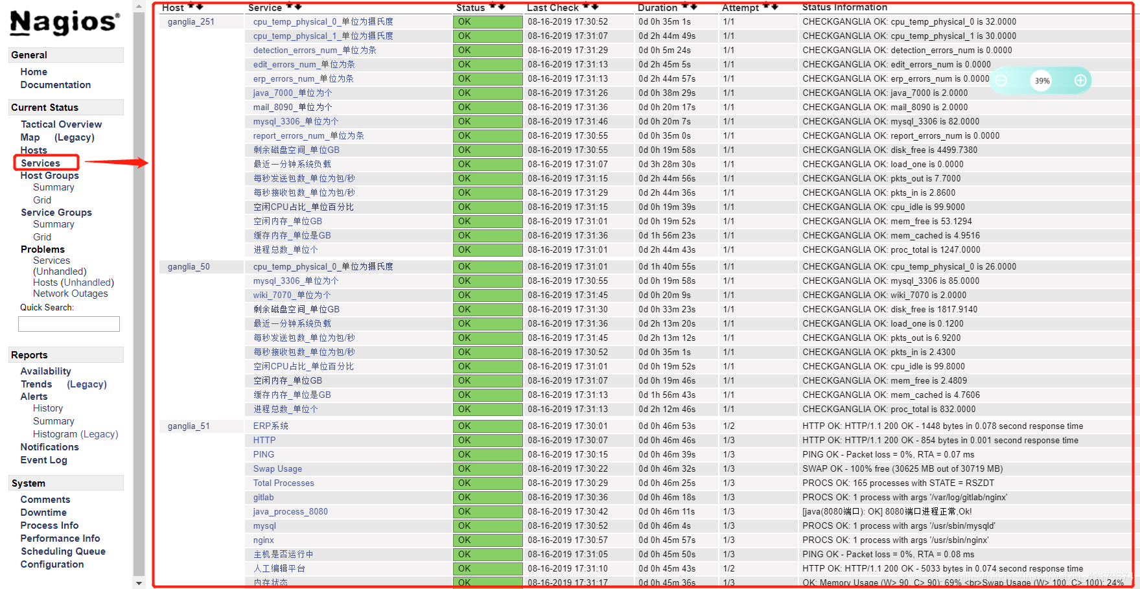Open Event Log
Image resolution: width=1140 pixels, height=589 pixels.
tap(44, 460)
